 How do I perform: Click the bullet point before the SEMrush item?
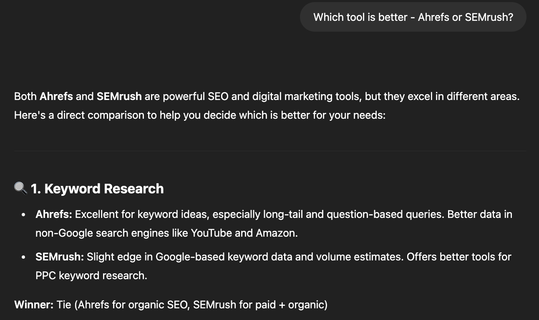(x=24, y=257)
